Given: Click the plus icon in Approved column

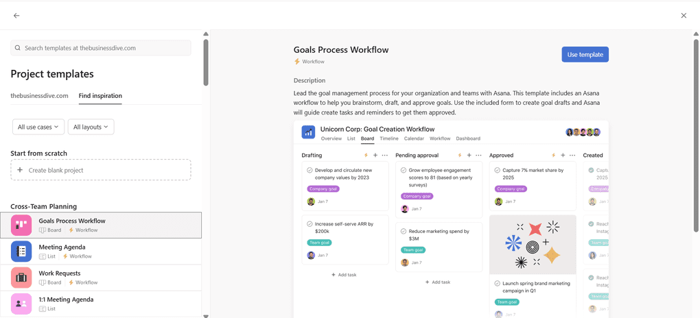Looking at the screenshot, I should tap(563, 155).
